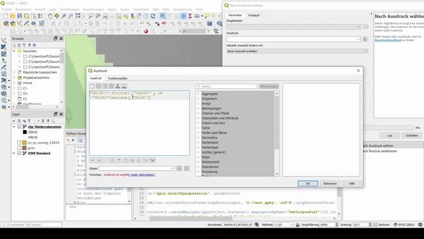Click the red swirl plugin icon
This screenshot has height=239, width=424.
pos(146,31)
